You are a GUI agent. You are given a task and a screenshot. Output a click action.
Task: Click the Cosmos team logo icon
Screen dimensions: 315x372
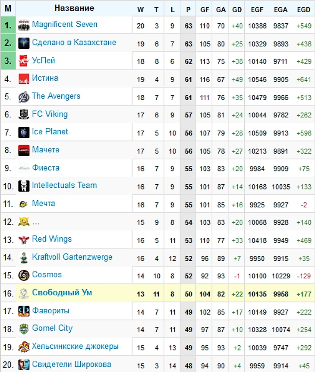click(24, 275)
